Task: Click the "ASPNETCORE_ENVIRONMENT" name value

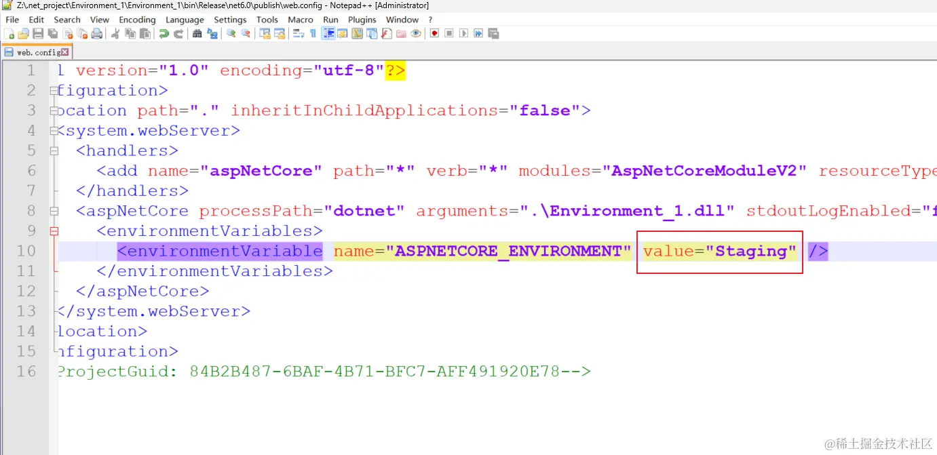Action: pyautogui.click(x=508, y=251)
